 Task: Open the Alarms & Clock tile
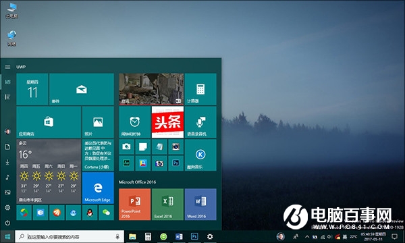134,122
